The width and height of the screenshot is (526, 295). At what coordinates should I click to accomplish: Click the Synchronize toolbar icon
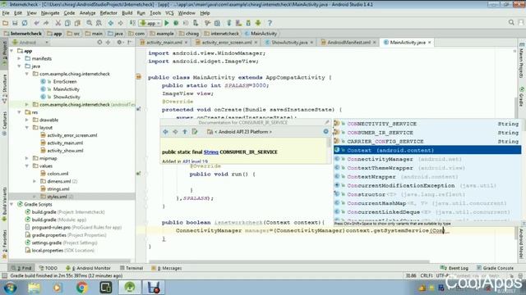point(25,23)
